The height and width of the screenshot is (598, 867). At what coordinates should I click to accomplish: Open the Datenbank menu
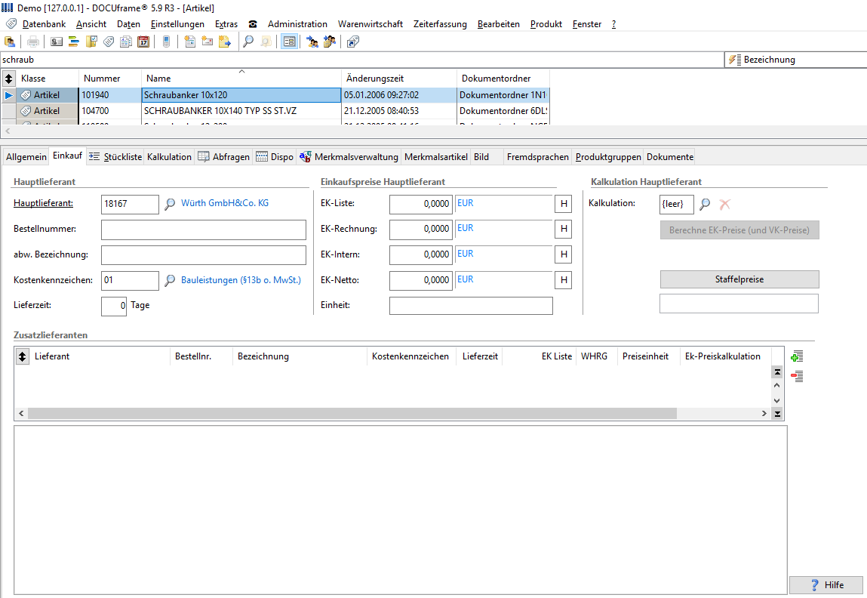point(44,24)
